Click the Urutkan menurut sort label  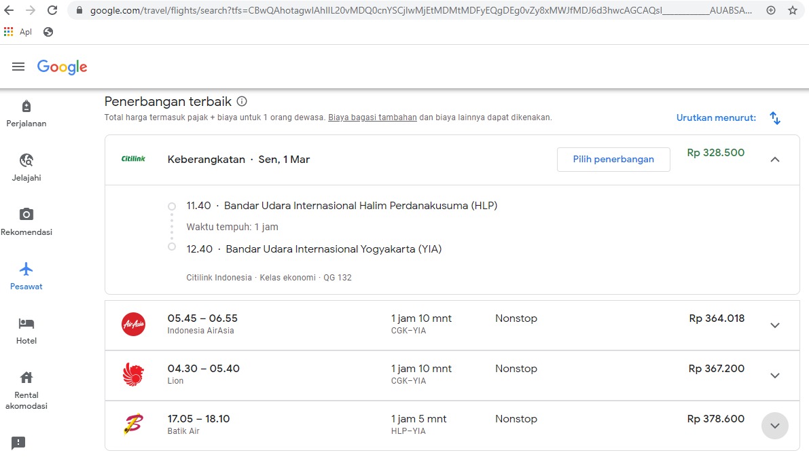[x=716, y=117]
